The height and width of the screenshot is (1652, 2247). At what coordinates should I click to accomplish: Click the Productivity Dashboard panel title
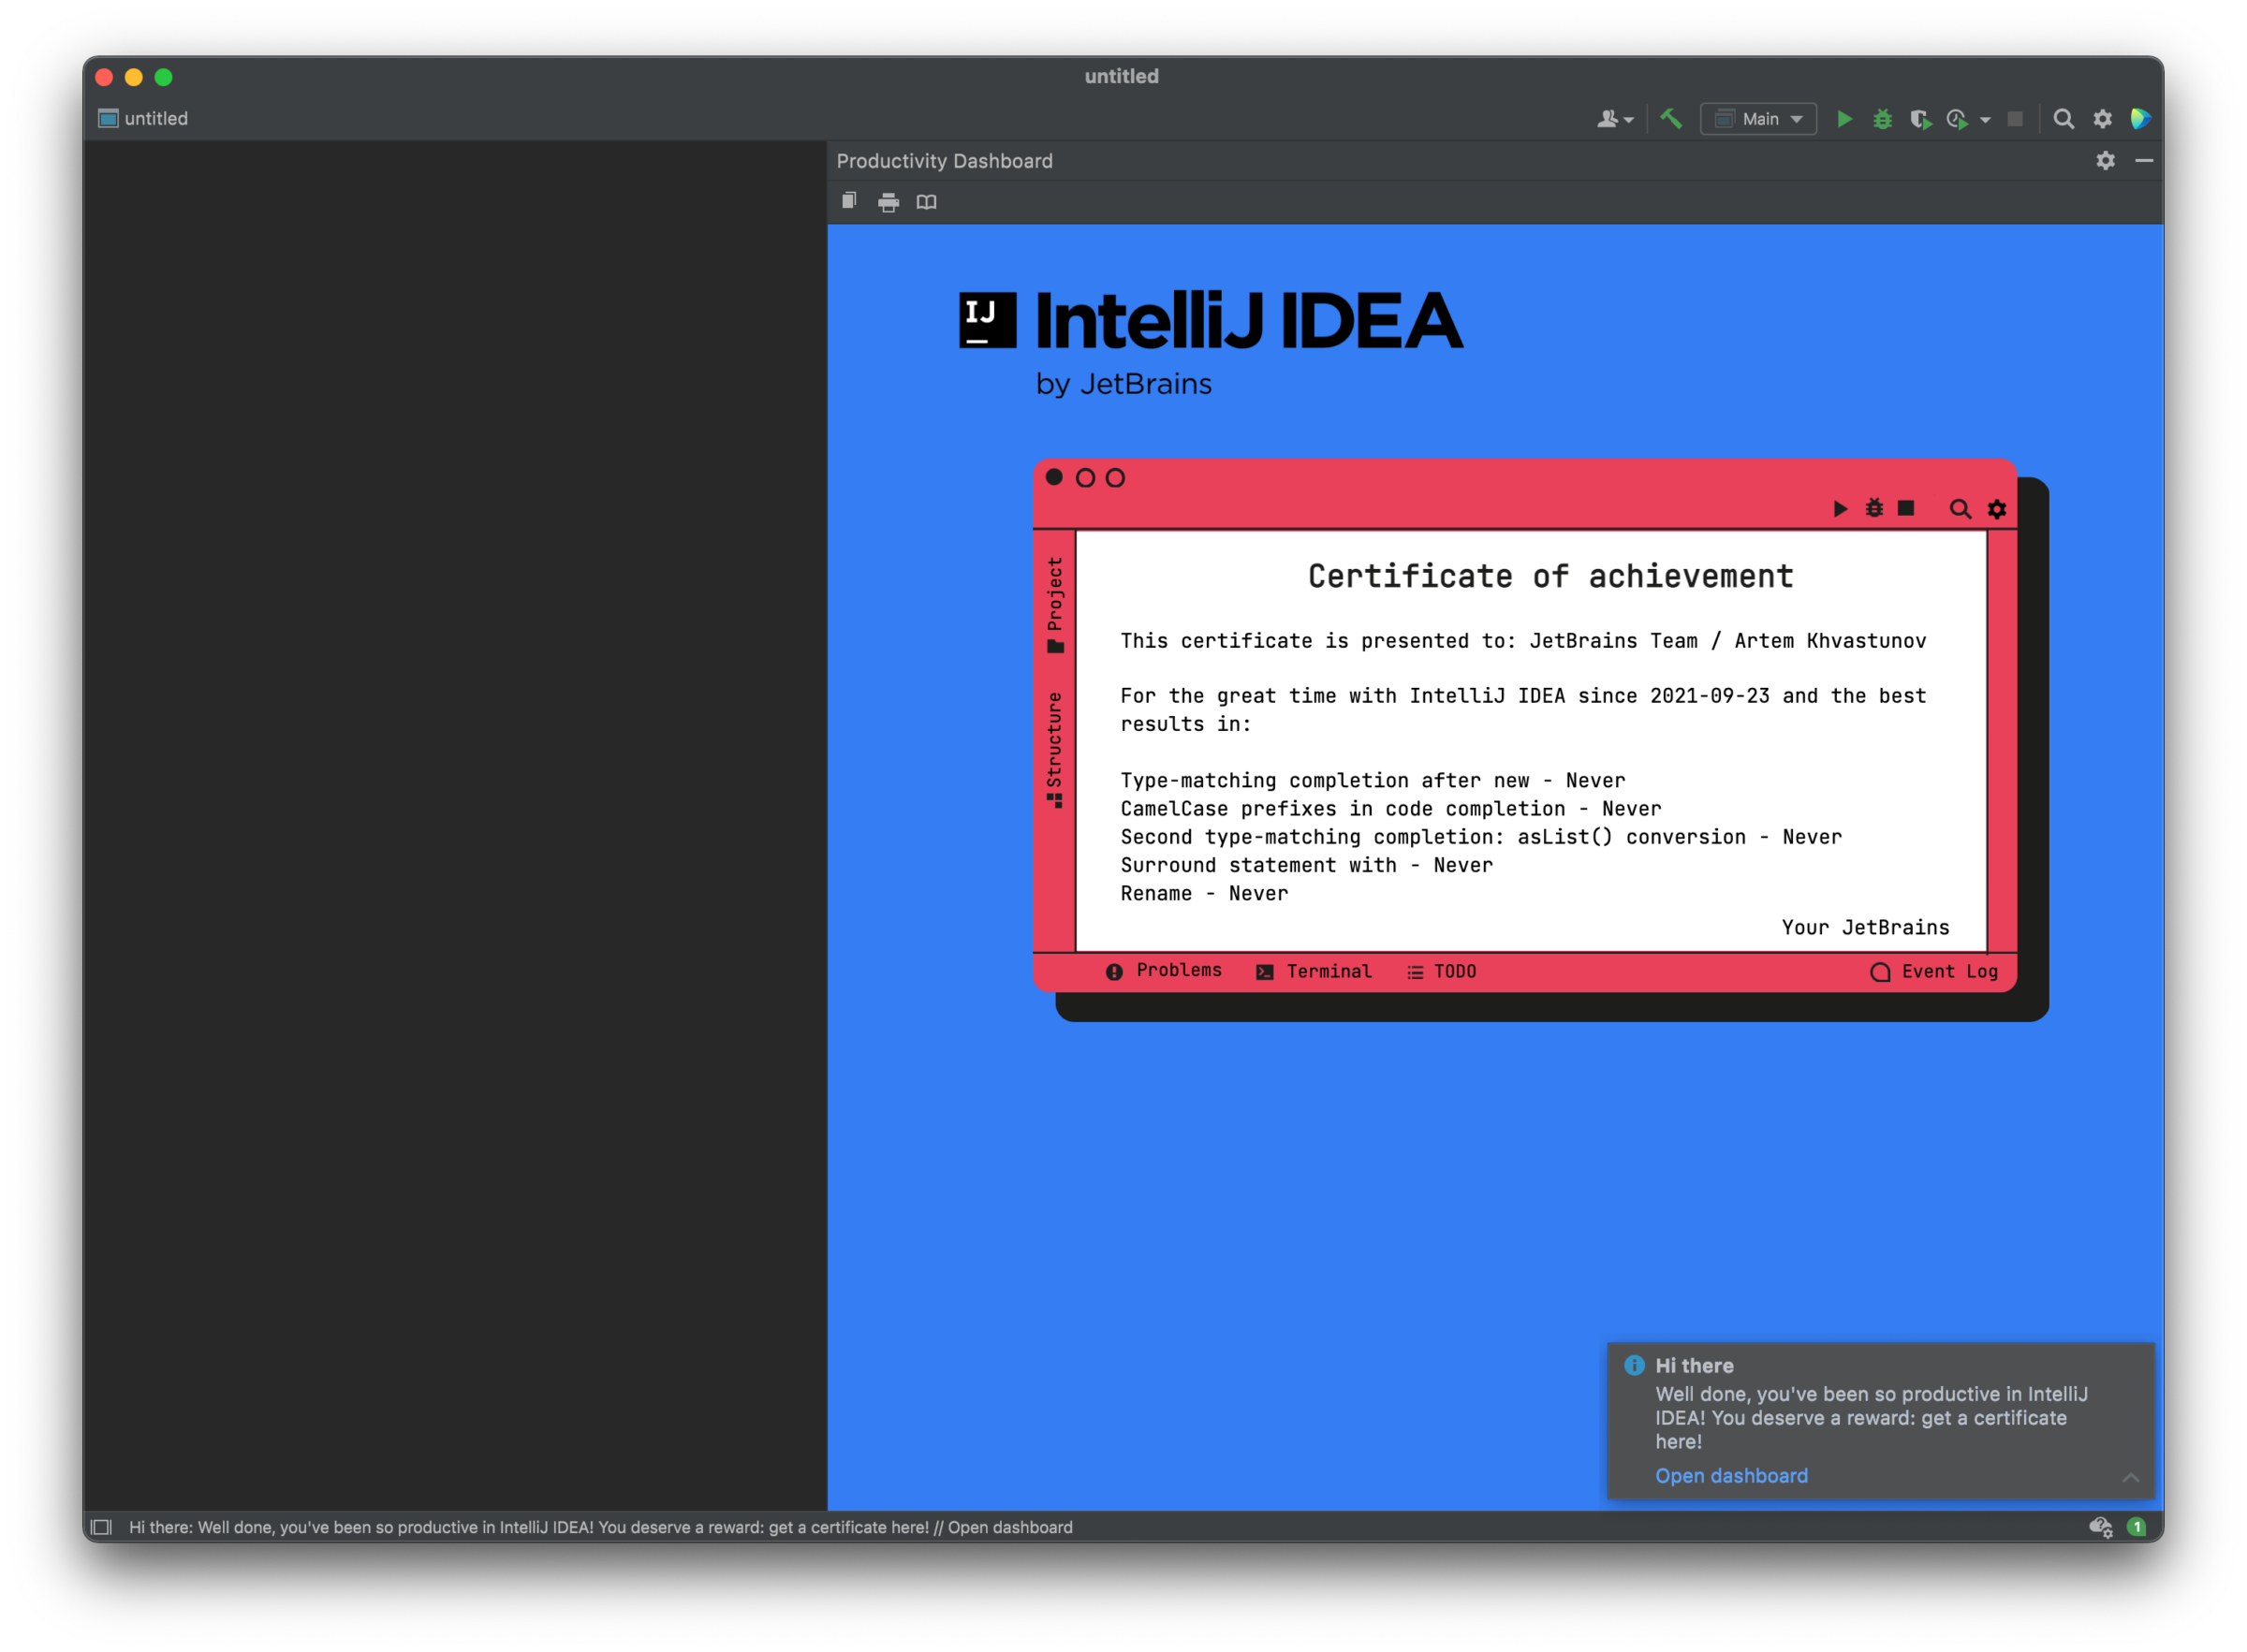click(x=944, y=161)
